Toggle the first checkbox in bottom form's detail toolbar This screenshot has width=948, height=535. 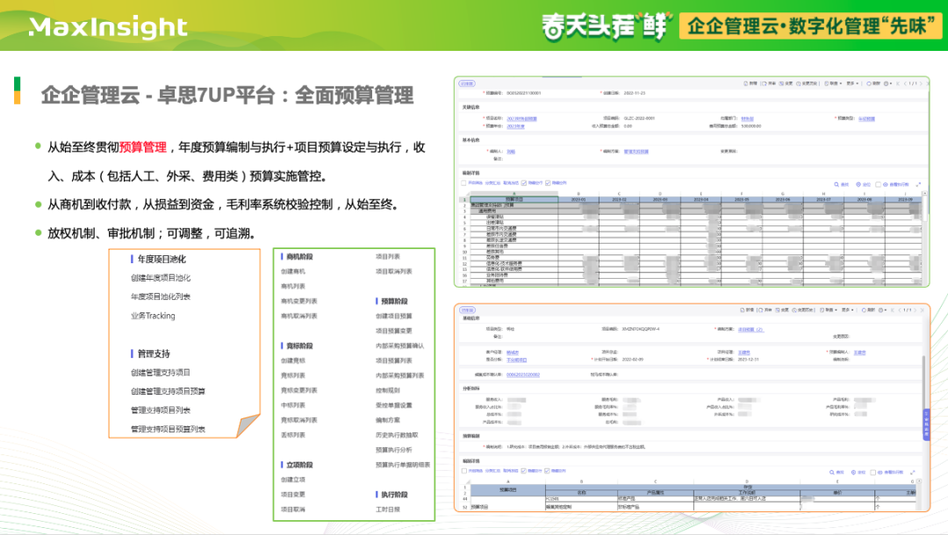[x=463, y=471]
